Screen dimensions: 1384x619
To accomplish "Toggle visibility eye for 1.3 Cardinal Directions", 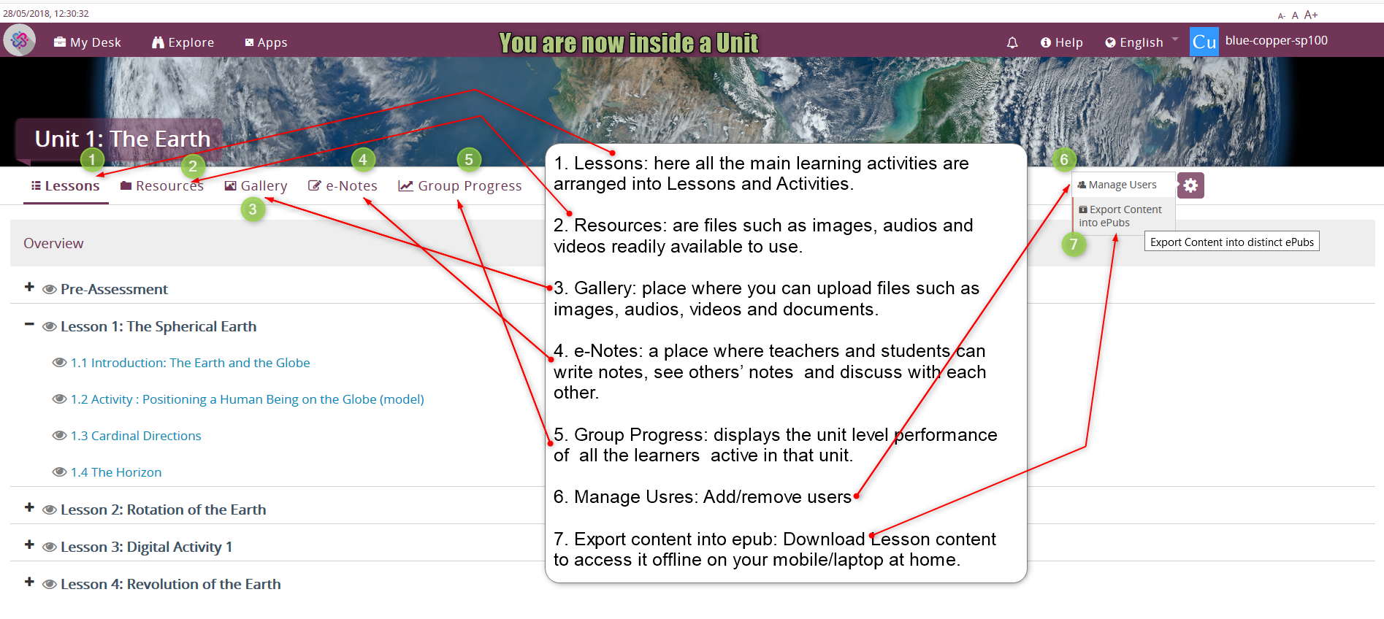I will [59, 436].
